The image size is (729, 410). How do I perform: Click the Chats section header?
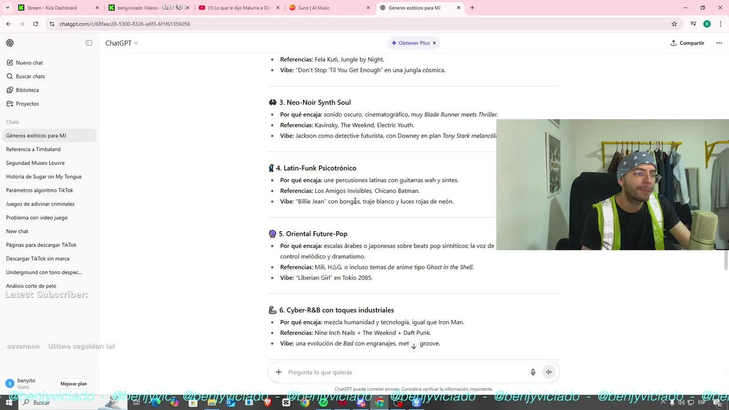(13, 122)
